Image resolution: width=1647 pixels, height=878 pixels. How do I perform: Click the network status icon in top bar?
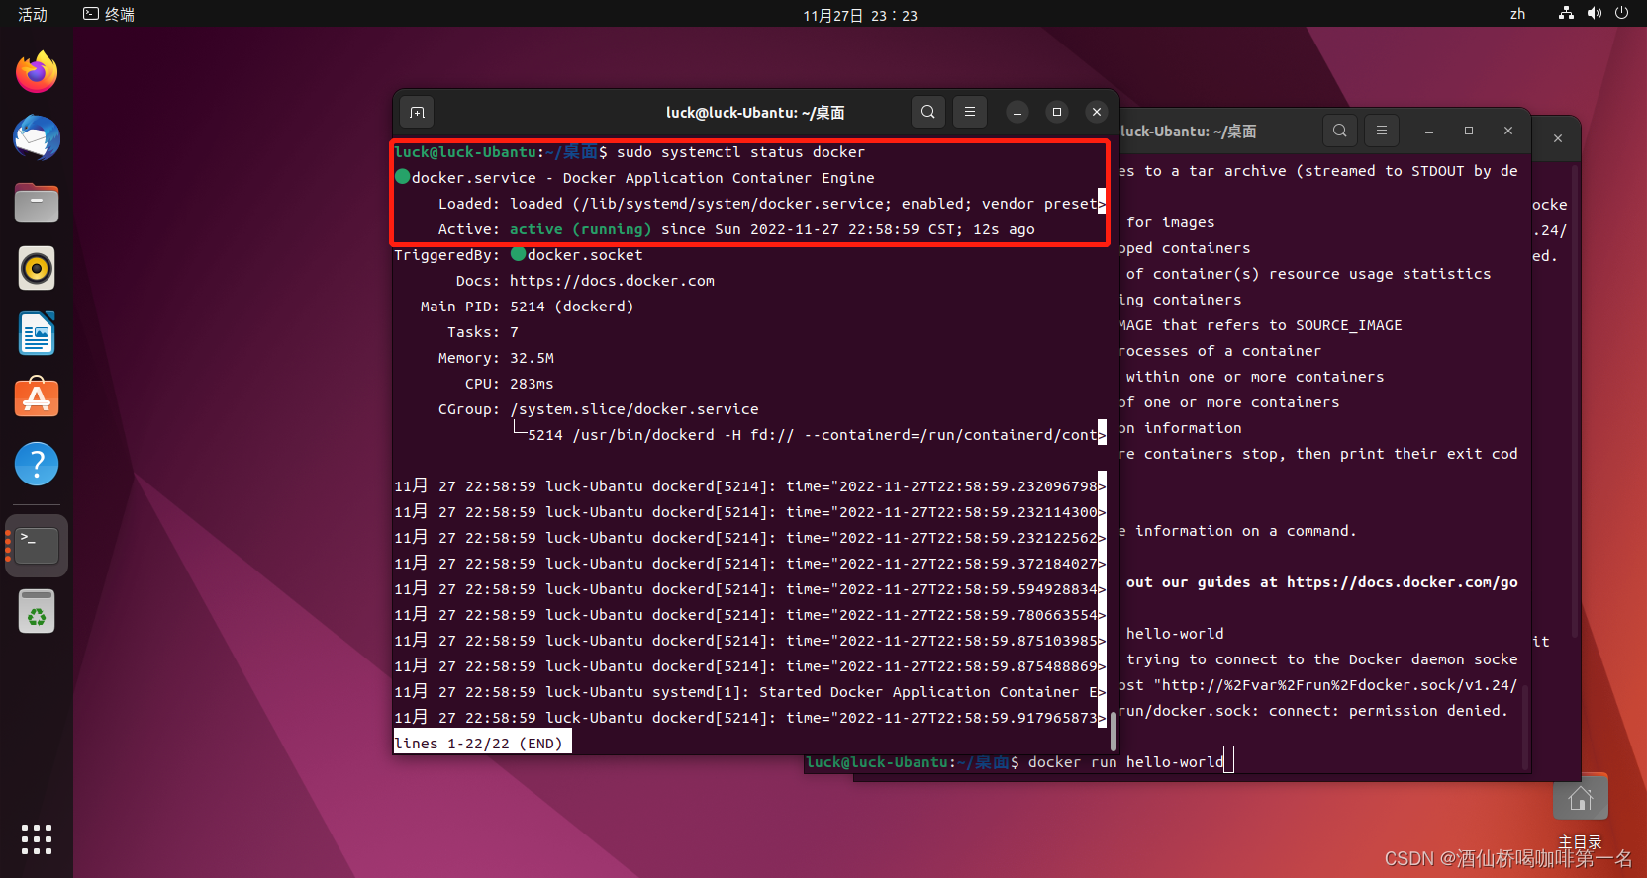click(x=1566, y=14)
